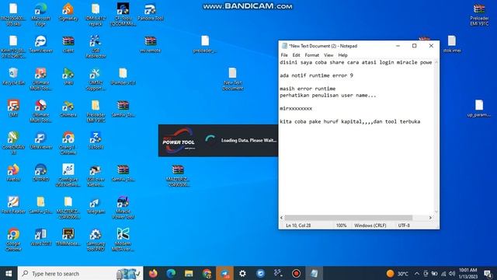The height and width of the screenshot is (280, 497).
Task: Select the mi remote archive on desktop
Action: pos(150,44)
